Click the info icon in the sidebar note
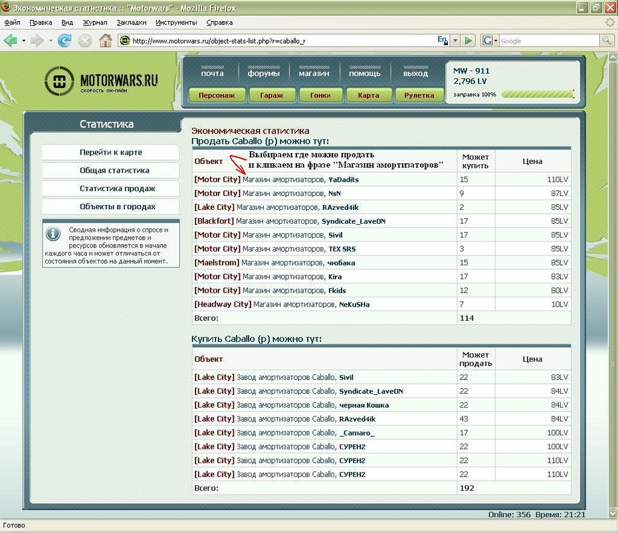618x533 pixels. 52,234
